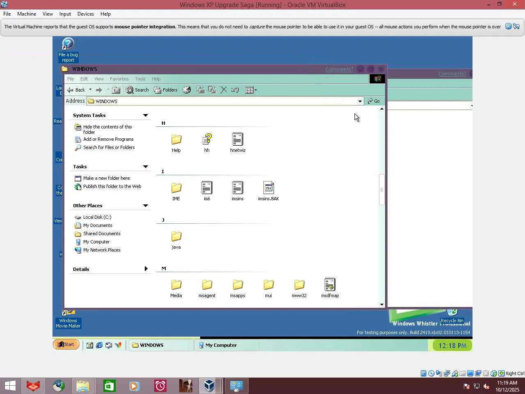Collapse the System Tasks section

tap(146, 115)
